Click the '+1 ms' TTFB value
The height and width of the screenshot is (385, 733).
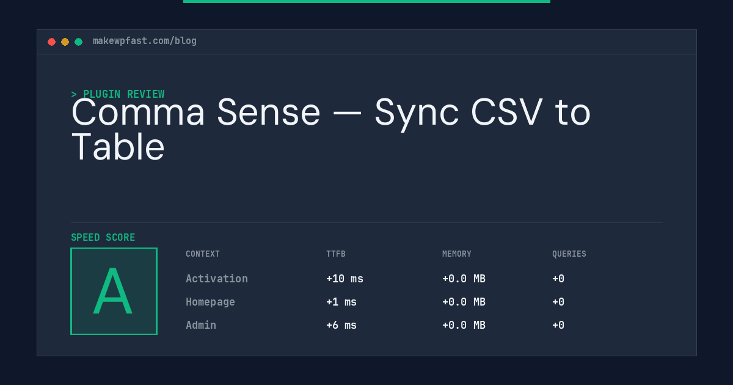coord(341,302)
